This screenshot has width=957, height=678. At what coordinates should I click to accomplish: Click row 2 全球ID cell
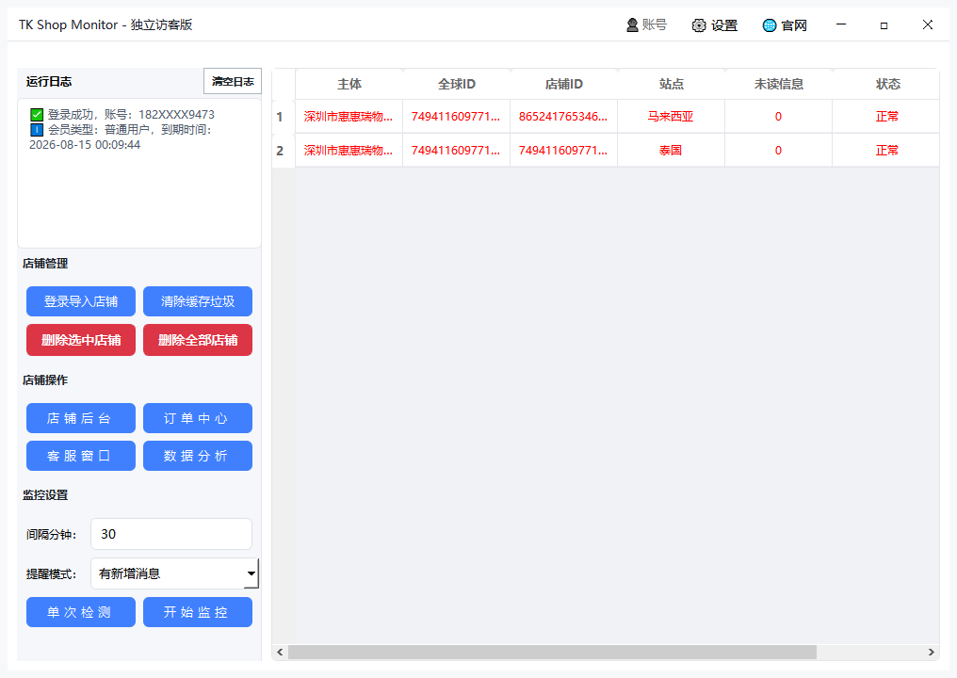pyautogui.click(x=457, y=150)
